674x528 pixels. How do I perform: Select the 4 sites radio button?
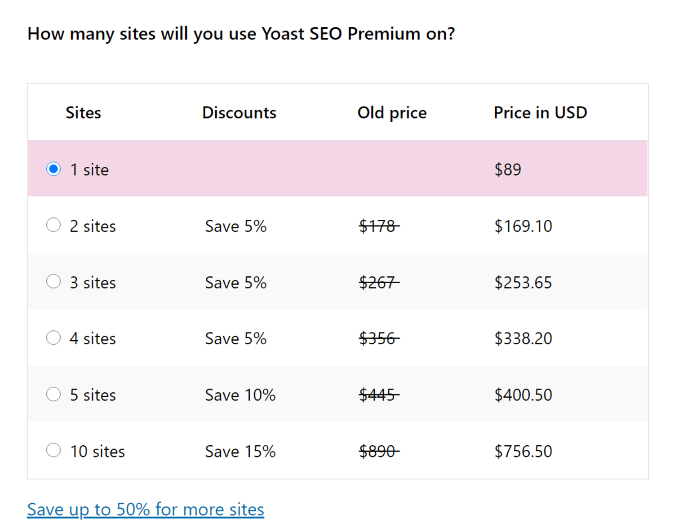click(53, 338)
